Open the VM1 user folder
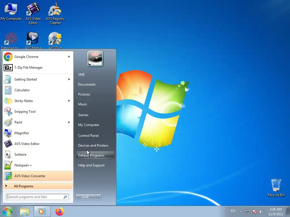290x217 pixels. (x=95, y=75)
